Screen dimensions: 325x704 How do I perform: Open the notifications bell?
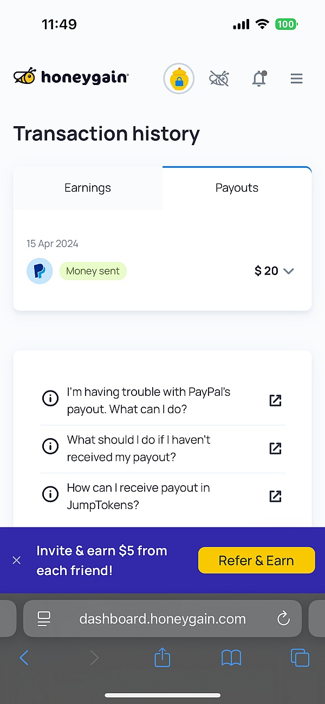259,79
